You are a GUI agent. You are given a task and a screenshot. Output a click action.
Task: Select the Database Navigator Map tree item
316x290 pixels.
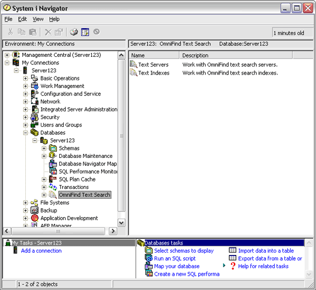point(87,164)
